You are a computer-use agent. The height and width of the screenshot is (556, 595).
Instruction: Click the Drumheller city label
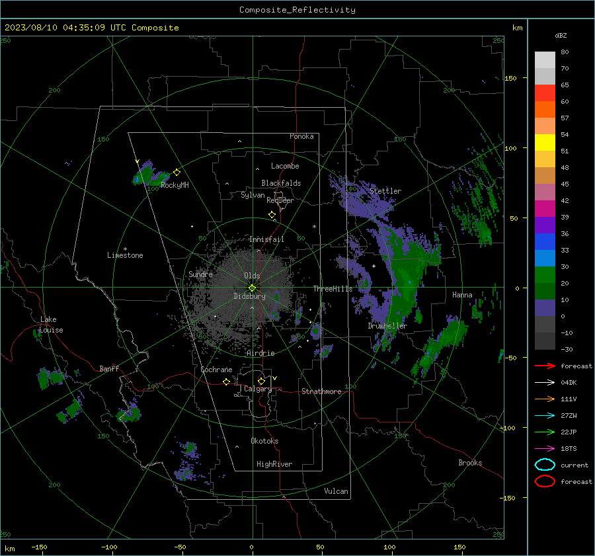pos(387,326)
